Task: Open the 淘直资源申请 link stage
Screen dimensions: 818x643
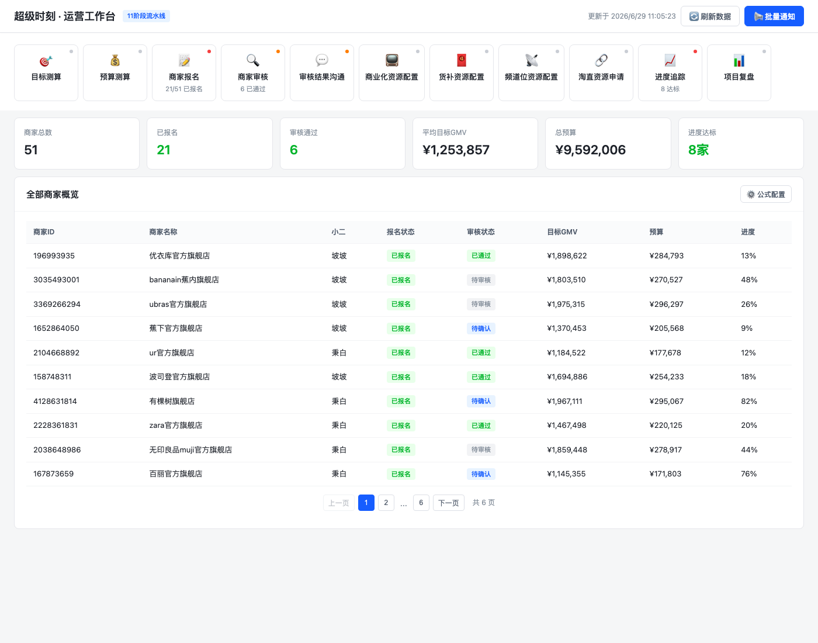Action: (601, 73)
